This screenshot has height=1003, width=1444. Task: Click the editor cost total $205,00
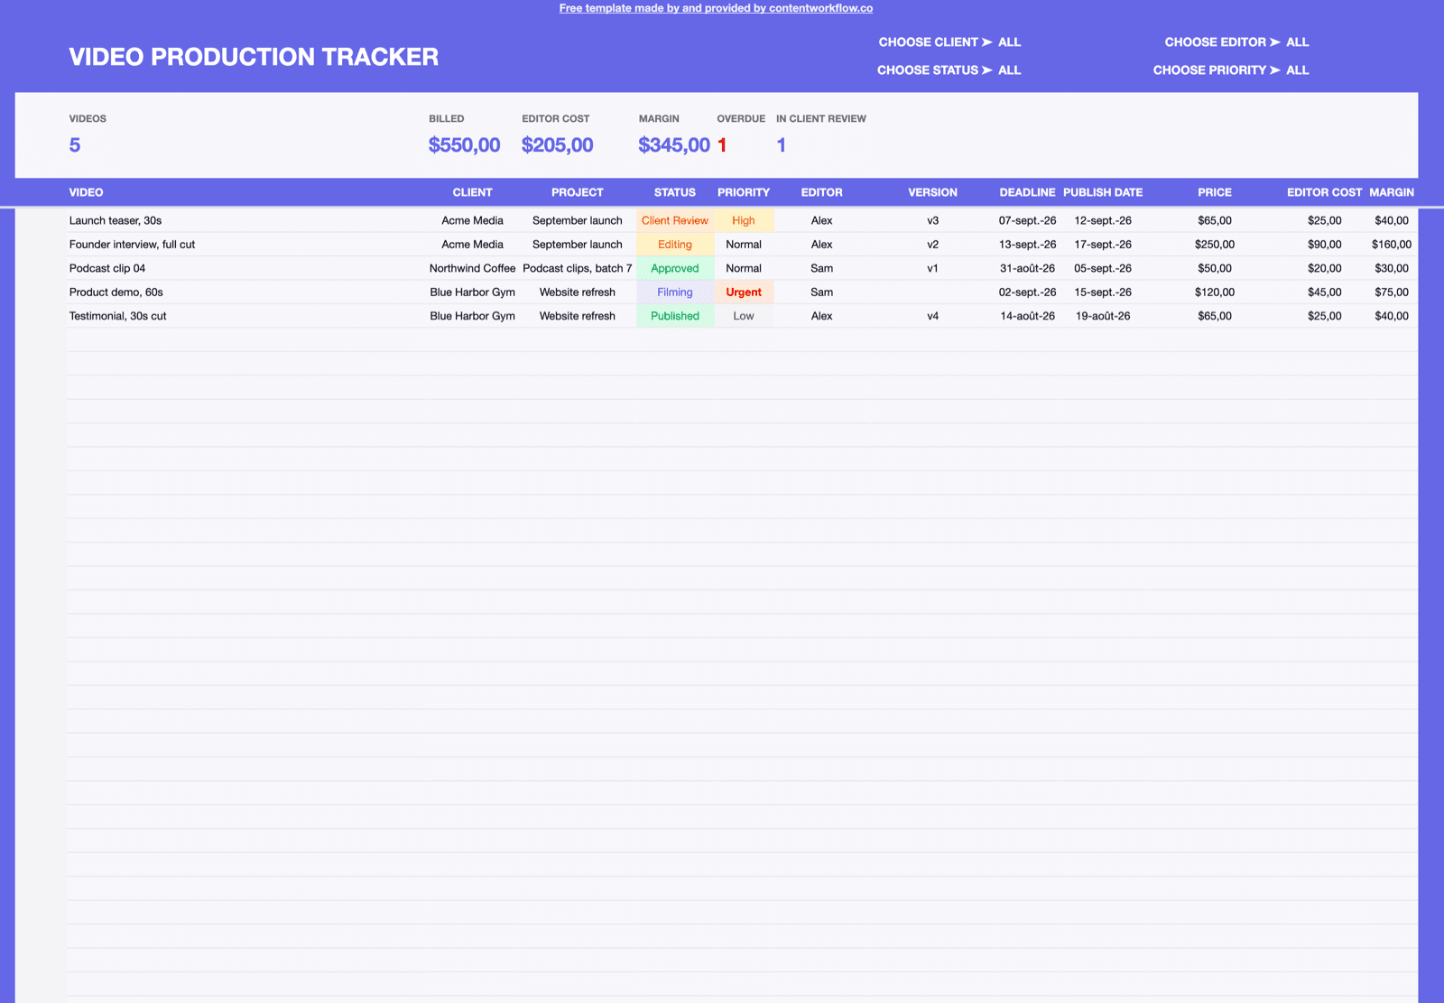[557, 145]
